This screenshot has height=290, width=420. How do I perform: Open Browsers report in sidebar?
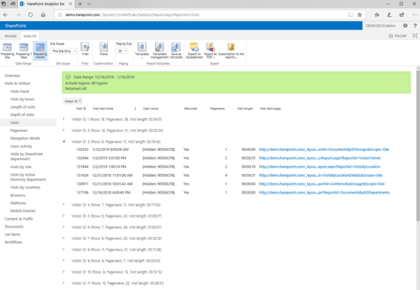[x=17, y=195]
